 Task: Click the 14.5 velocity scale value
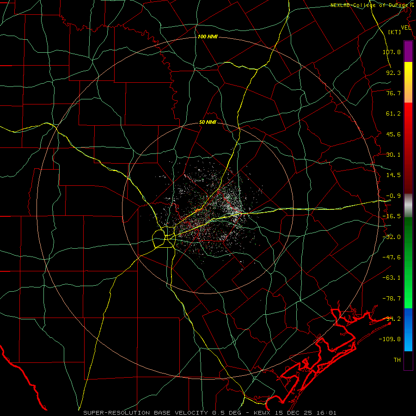point(393,175)
